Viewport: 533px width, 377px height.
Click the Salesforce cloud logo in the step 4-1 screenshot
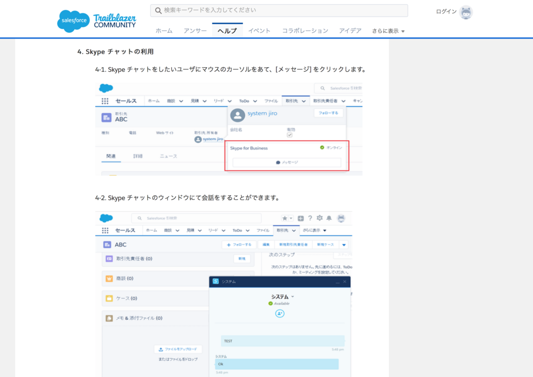tap(106, 88)
